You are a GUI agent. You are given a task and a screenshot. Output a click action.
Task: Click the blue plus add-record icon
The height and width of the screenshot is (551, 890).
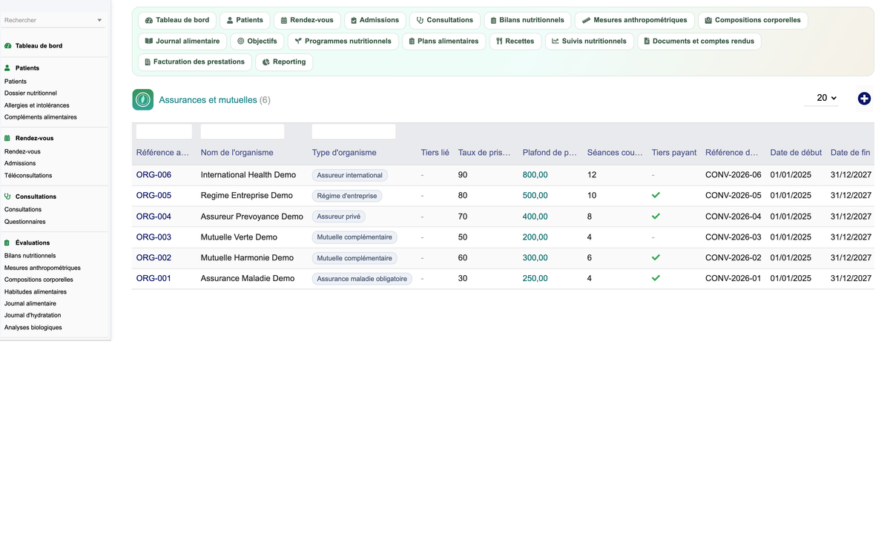tap(864, 99)
